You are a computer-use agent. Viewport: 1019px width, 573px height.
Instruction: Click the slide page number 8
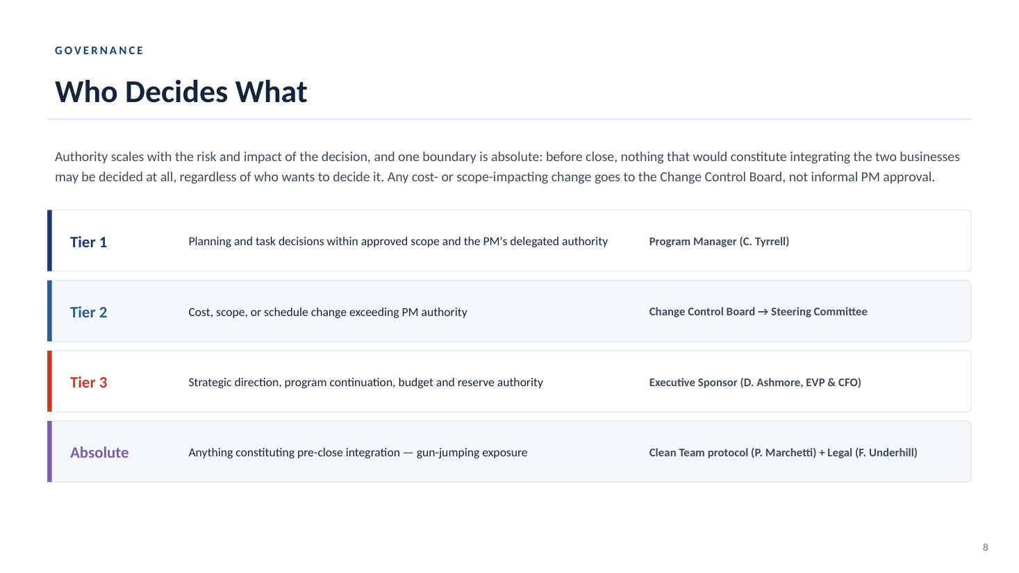(985, 547)
